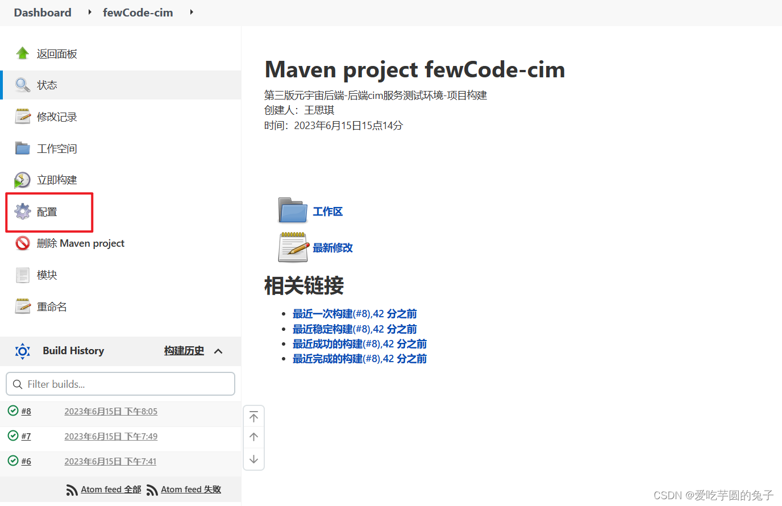This screenshot has width=782, height=506.
Task: Open fewCode-cim breadcrumb link
Action: click(x=138, y=13)
